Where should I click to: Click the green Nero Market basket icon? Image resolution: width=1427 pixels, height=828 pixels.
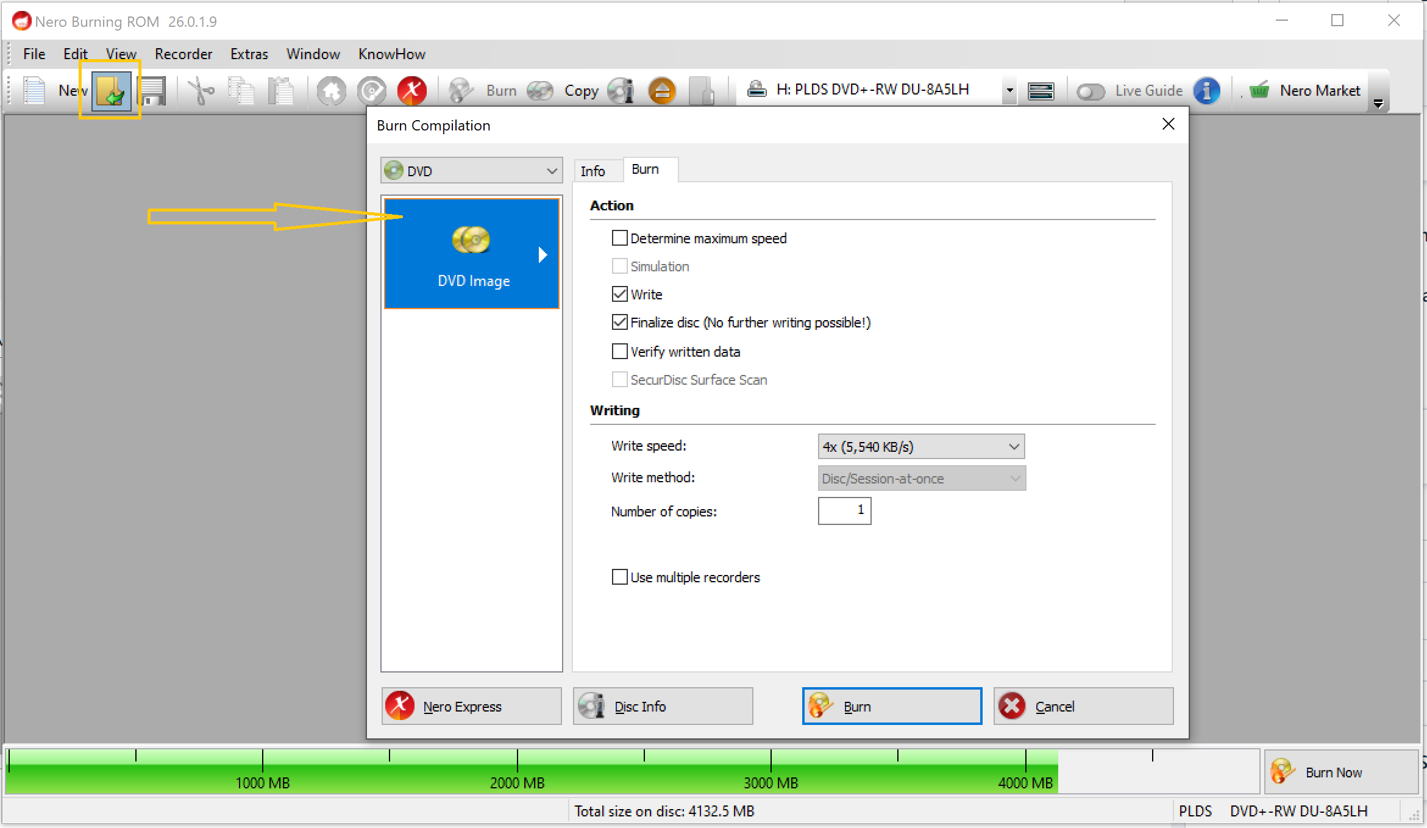[x=1259, y=90]
